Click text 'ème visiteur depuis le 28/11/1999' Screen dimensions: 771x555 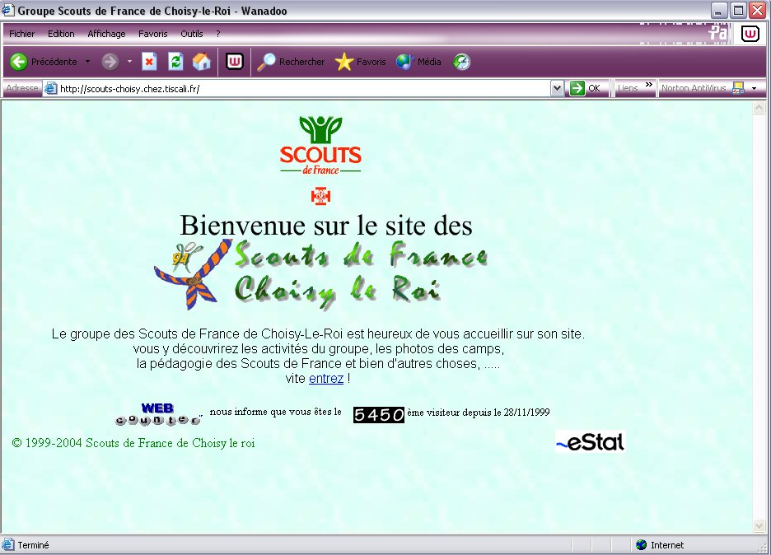pyautogui.click(x=479, y=413)
